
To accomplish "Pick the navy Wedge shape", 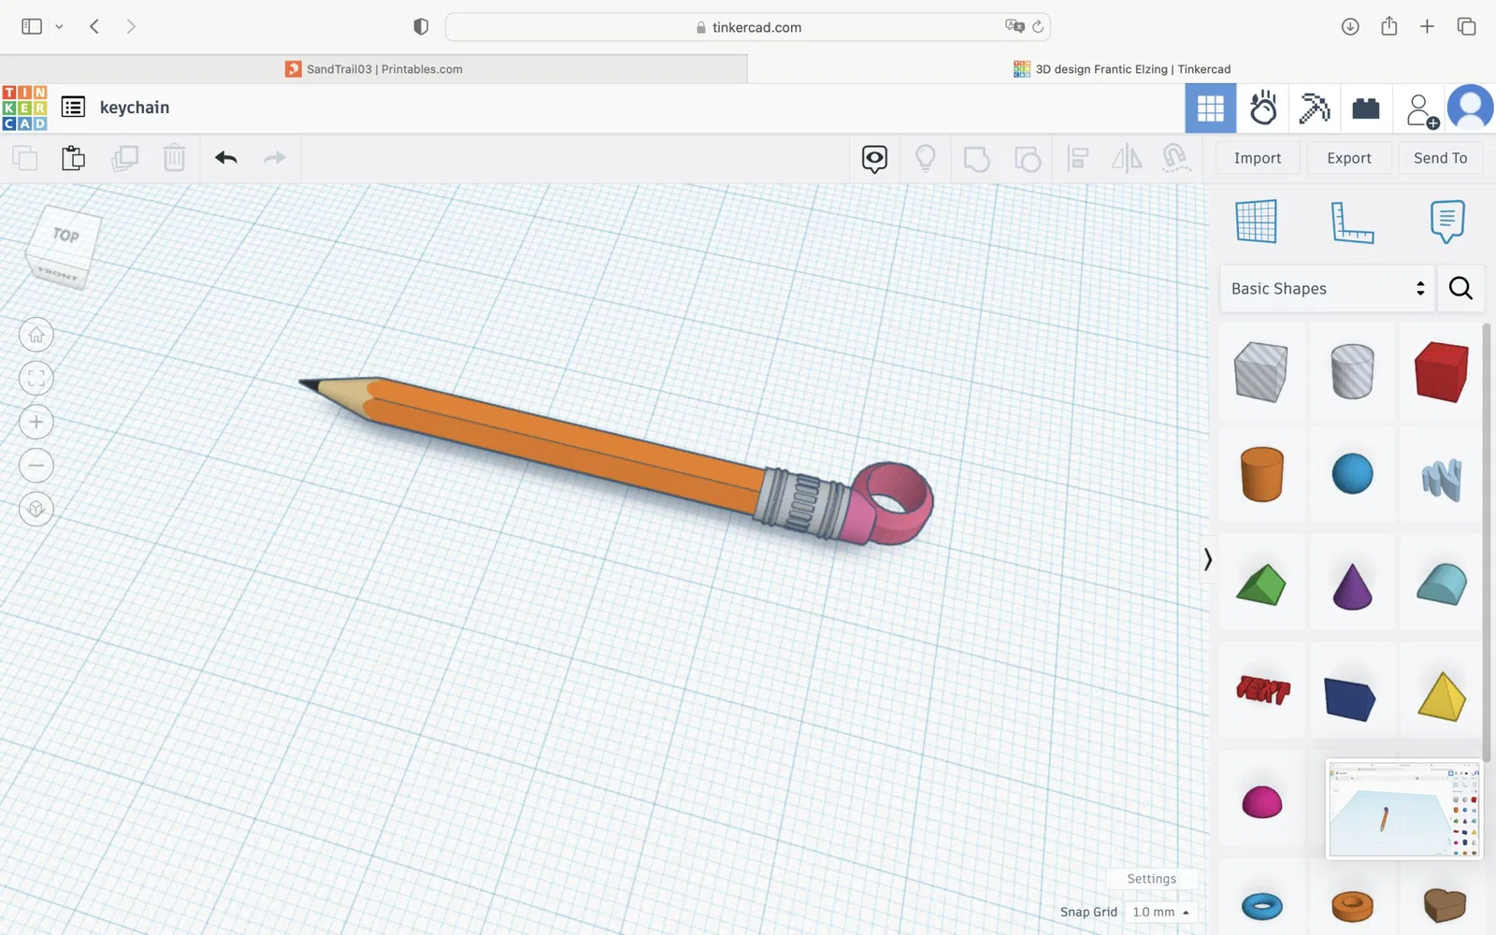I will click(x=1350, y=699).
